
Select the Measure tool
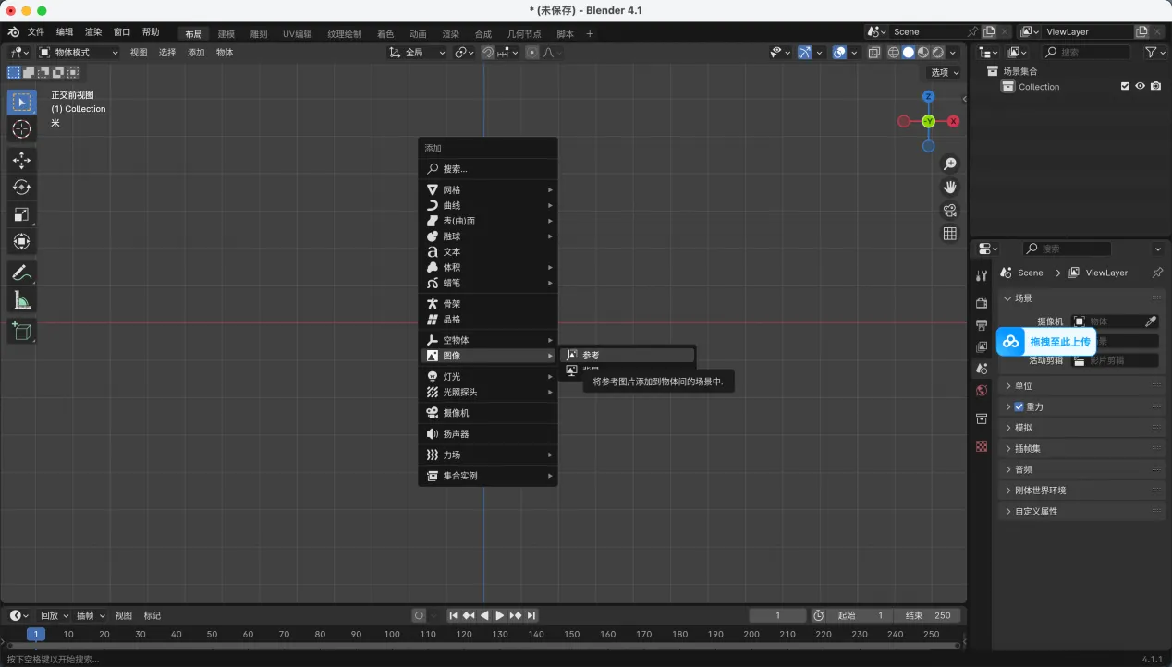pos(21,300)
